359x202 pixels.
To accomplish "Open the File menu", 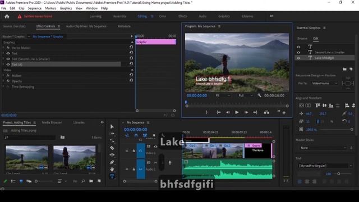I will coord(4,8).
